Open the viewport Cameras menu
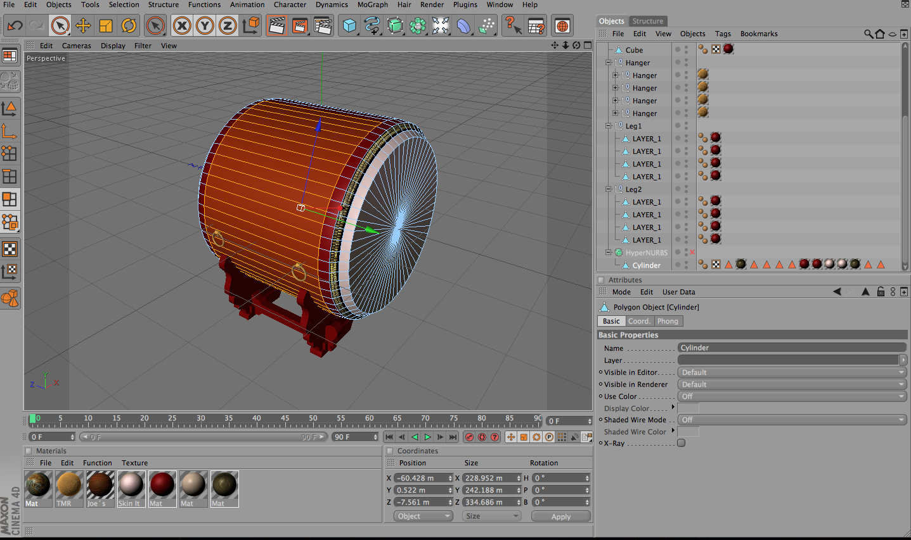 [77, 46]
